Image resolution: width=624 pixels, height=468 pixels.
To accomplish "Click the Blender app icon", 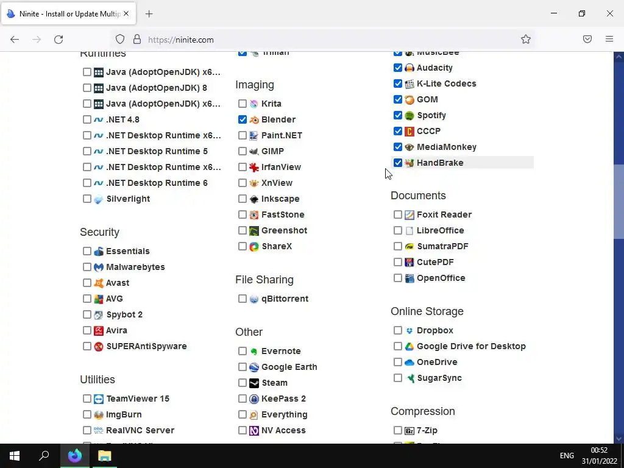I will (254, 120).
